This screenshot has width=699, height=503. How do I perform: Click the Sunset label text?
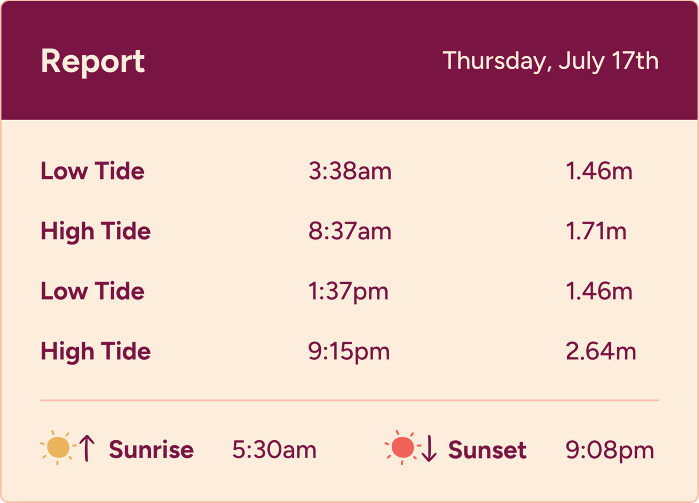click(x=487, y=449)
